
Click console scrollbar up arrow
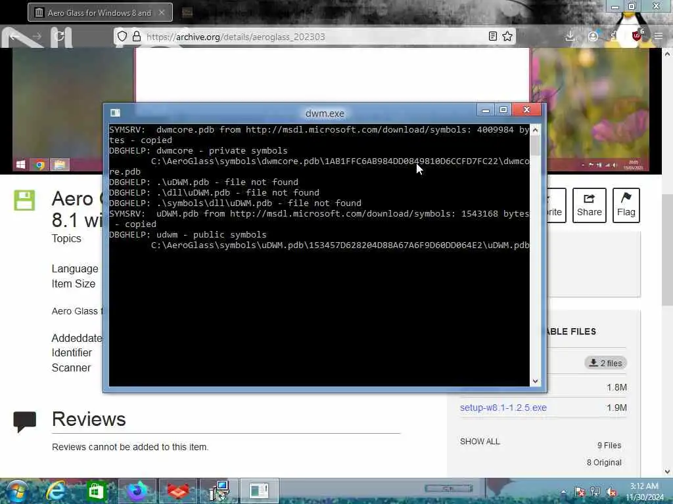(x=535, y=129)
